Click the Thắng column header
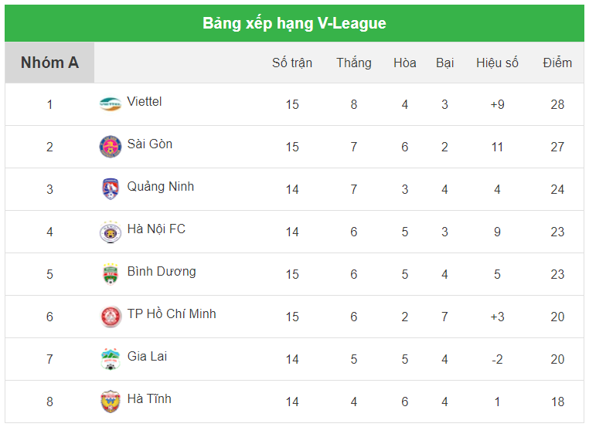The image size is (589, 427). (354, 63)
